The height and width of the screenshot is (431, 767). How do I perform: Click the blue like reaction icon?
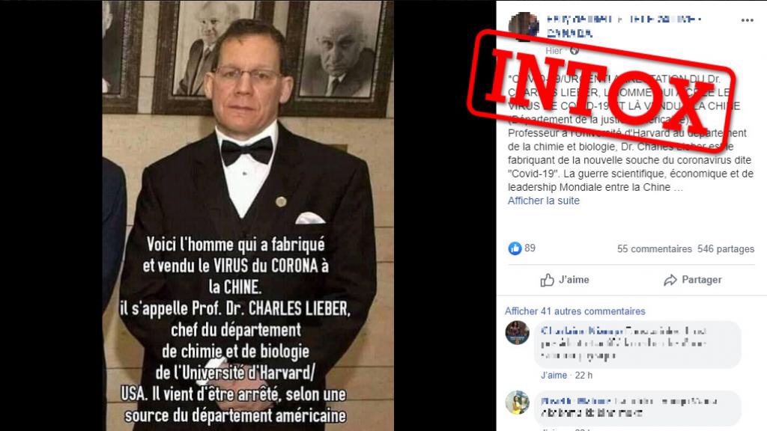[515, 248]
